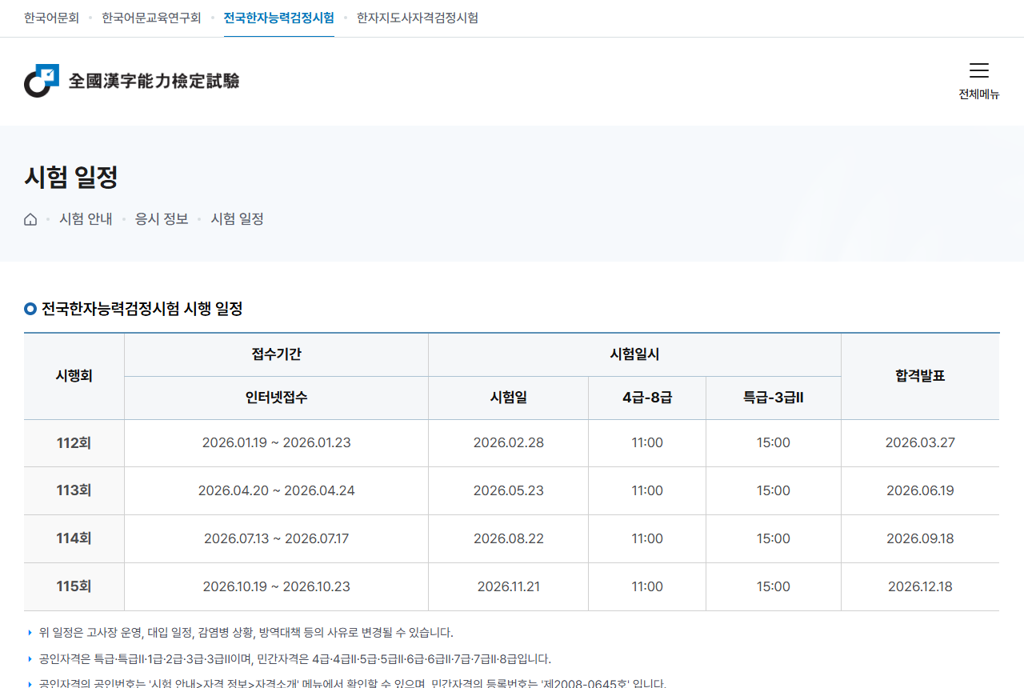Select the 전국한자능력검정시험 top tab
1024x688 pixels.
(x=279, y=18)
